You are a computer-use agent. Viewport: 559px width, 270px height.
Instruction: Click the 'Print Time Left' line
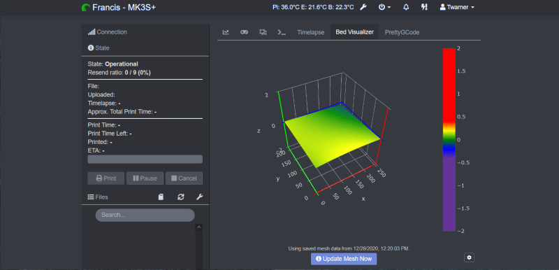tap(110, 134)
